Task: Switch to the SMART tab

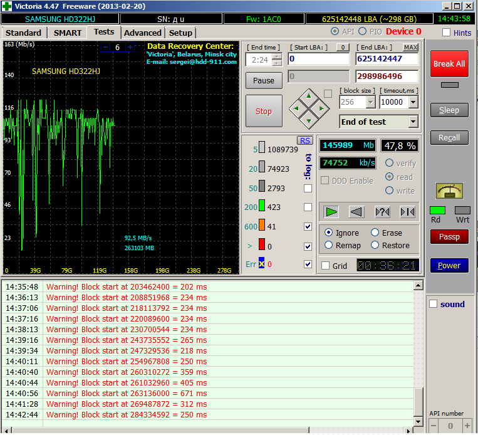Action: click(x=68, y=33)
